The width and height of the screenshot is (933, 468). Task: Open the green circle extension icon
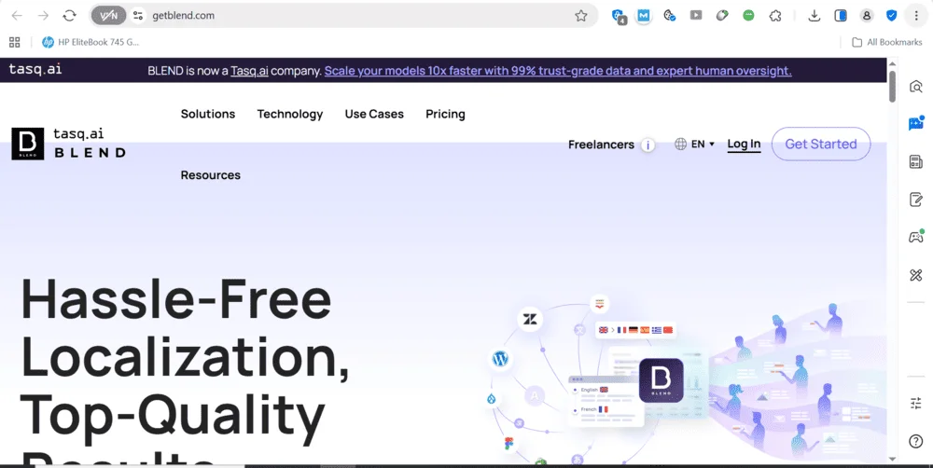(748, 16)
